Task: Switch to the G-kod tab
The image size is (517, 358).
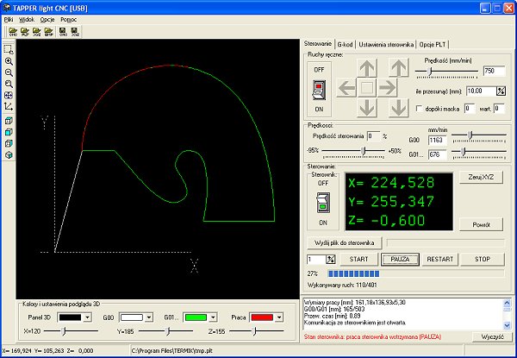Action: coord(345,45)
